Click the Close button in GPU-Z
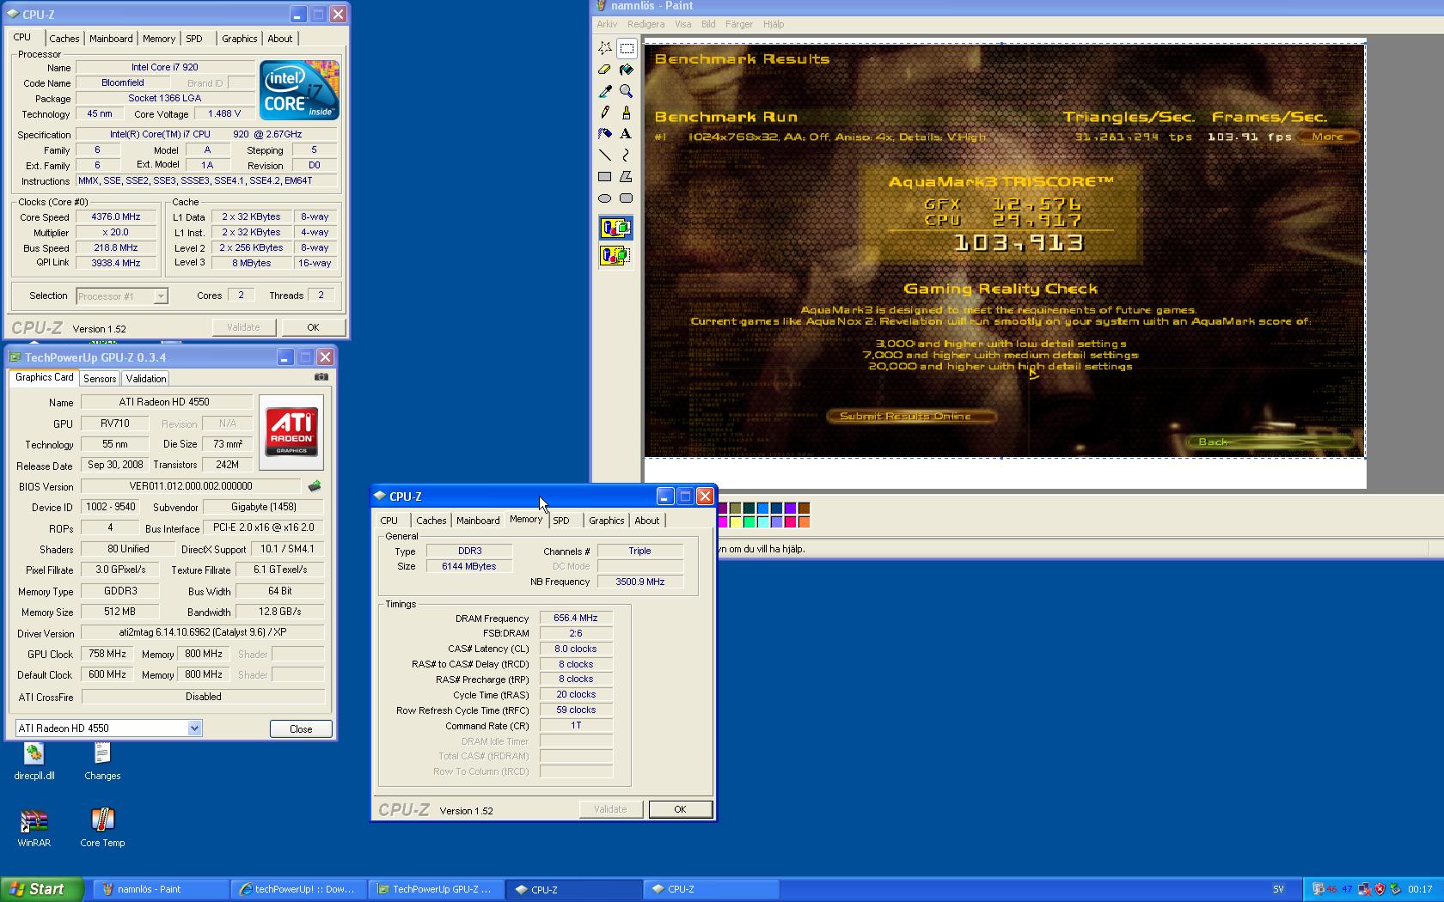This screenshot has width=1444, height=902. point(301,728)
